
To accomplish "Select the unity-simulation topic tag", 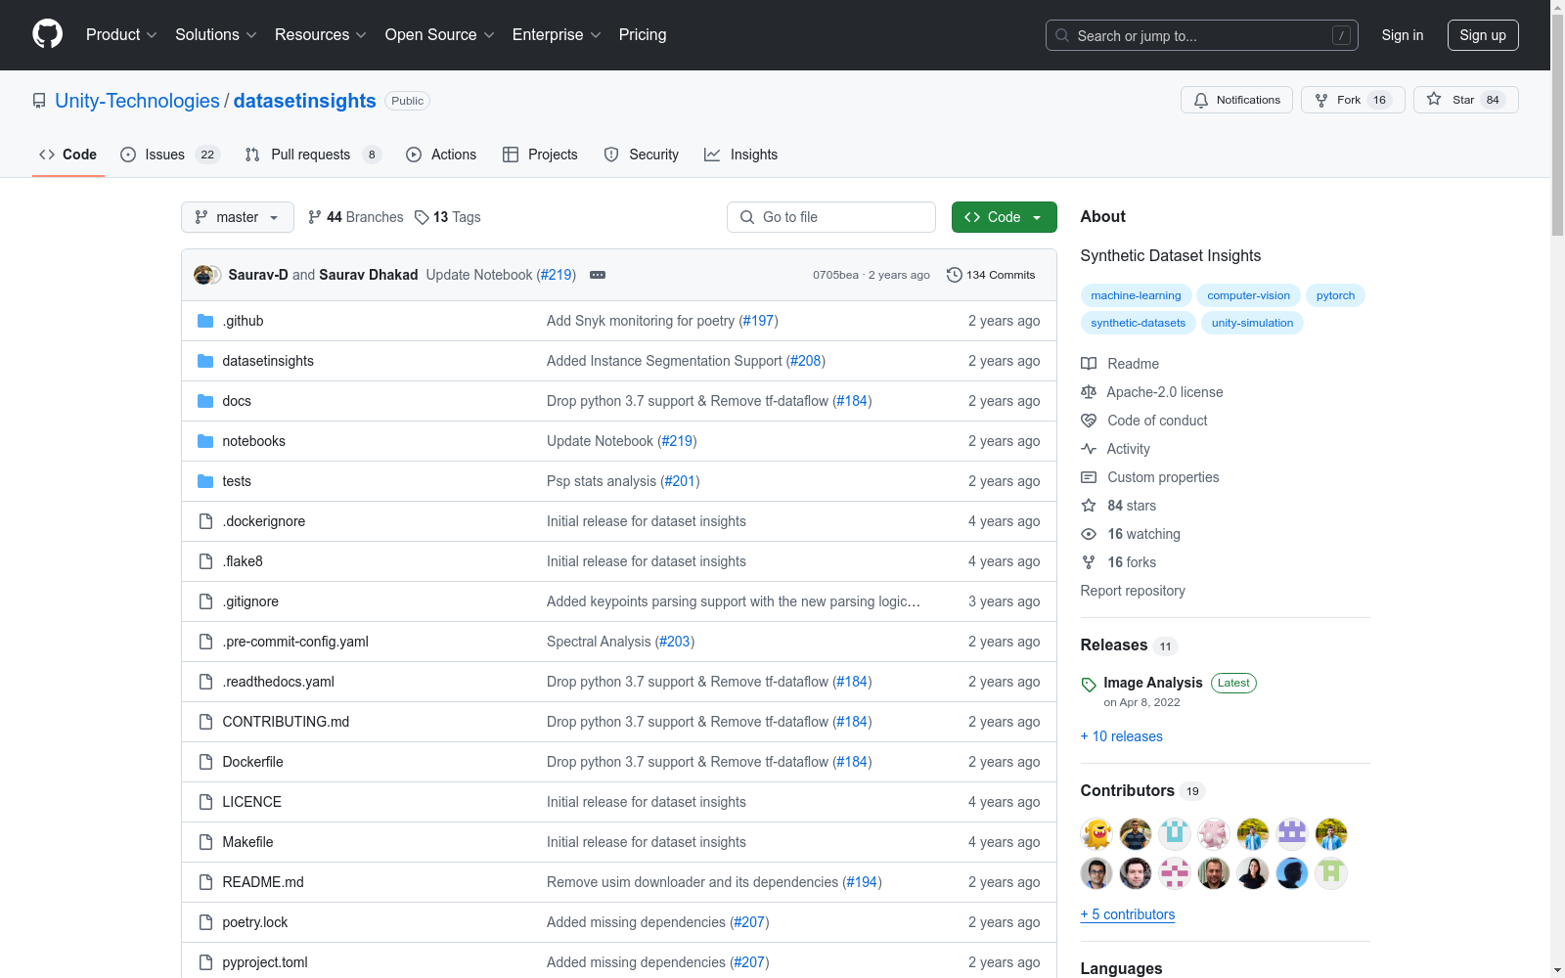I will (x=1252, y=323).
